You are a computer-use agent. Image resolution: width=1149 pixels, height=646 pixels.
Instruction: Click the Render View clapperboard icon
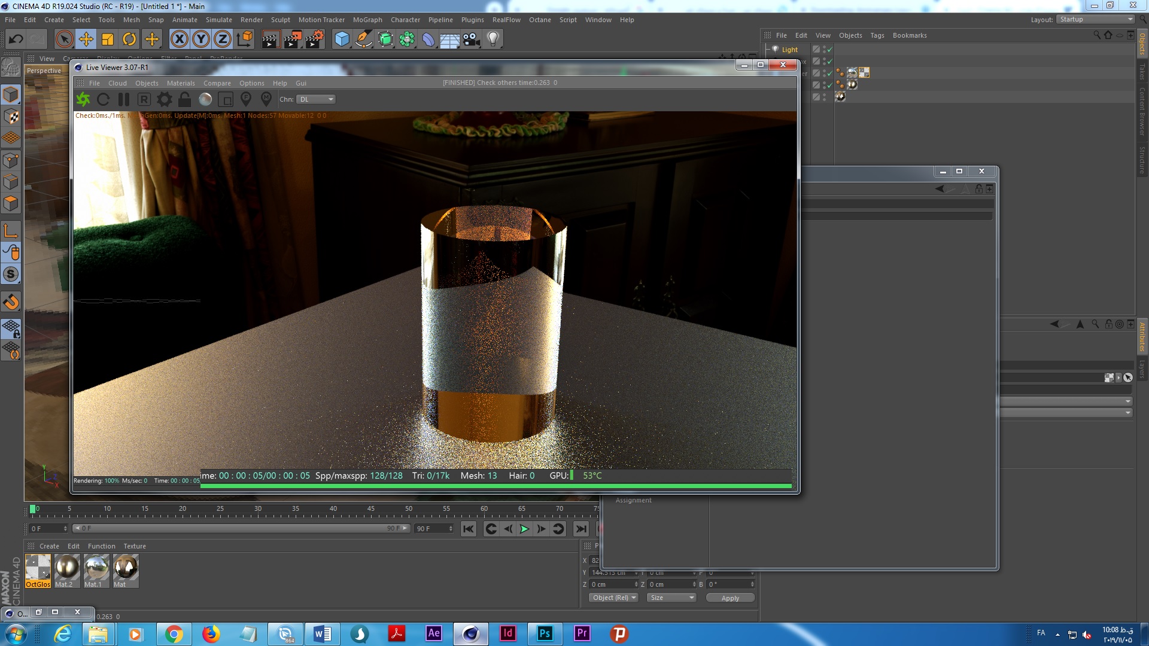(x=270, y=39)
